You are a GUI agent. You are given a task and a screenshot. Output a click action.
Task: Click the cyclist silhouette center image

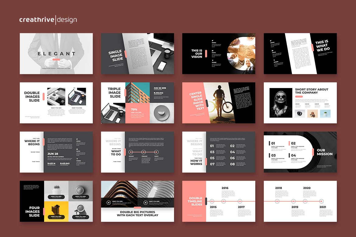pos(220,103)
